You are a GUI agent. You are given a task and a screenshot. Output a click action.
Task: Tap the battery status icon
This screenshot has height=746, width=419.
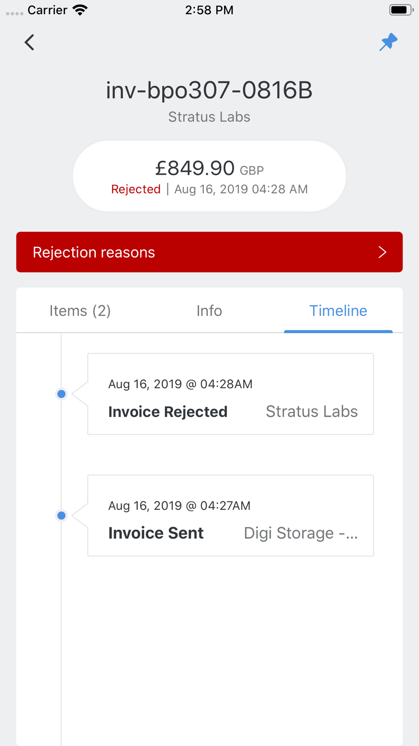[x=401, y=10]
